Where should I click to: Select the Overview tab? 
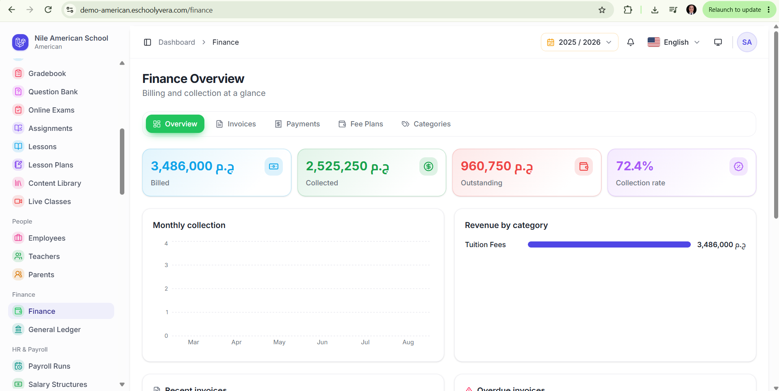click(x=175, y=124)
